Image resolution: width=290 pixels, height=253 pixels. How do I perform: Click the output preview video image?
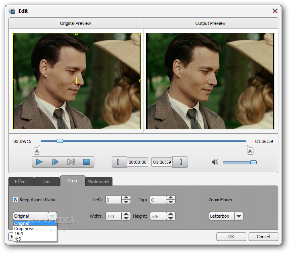pos(210,81)
